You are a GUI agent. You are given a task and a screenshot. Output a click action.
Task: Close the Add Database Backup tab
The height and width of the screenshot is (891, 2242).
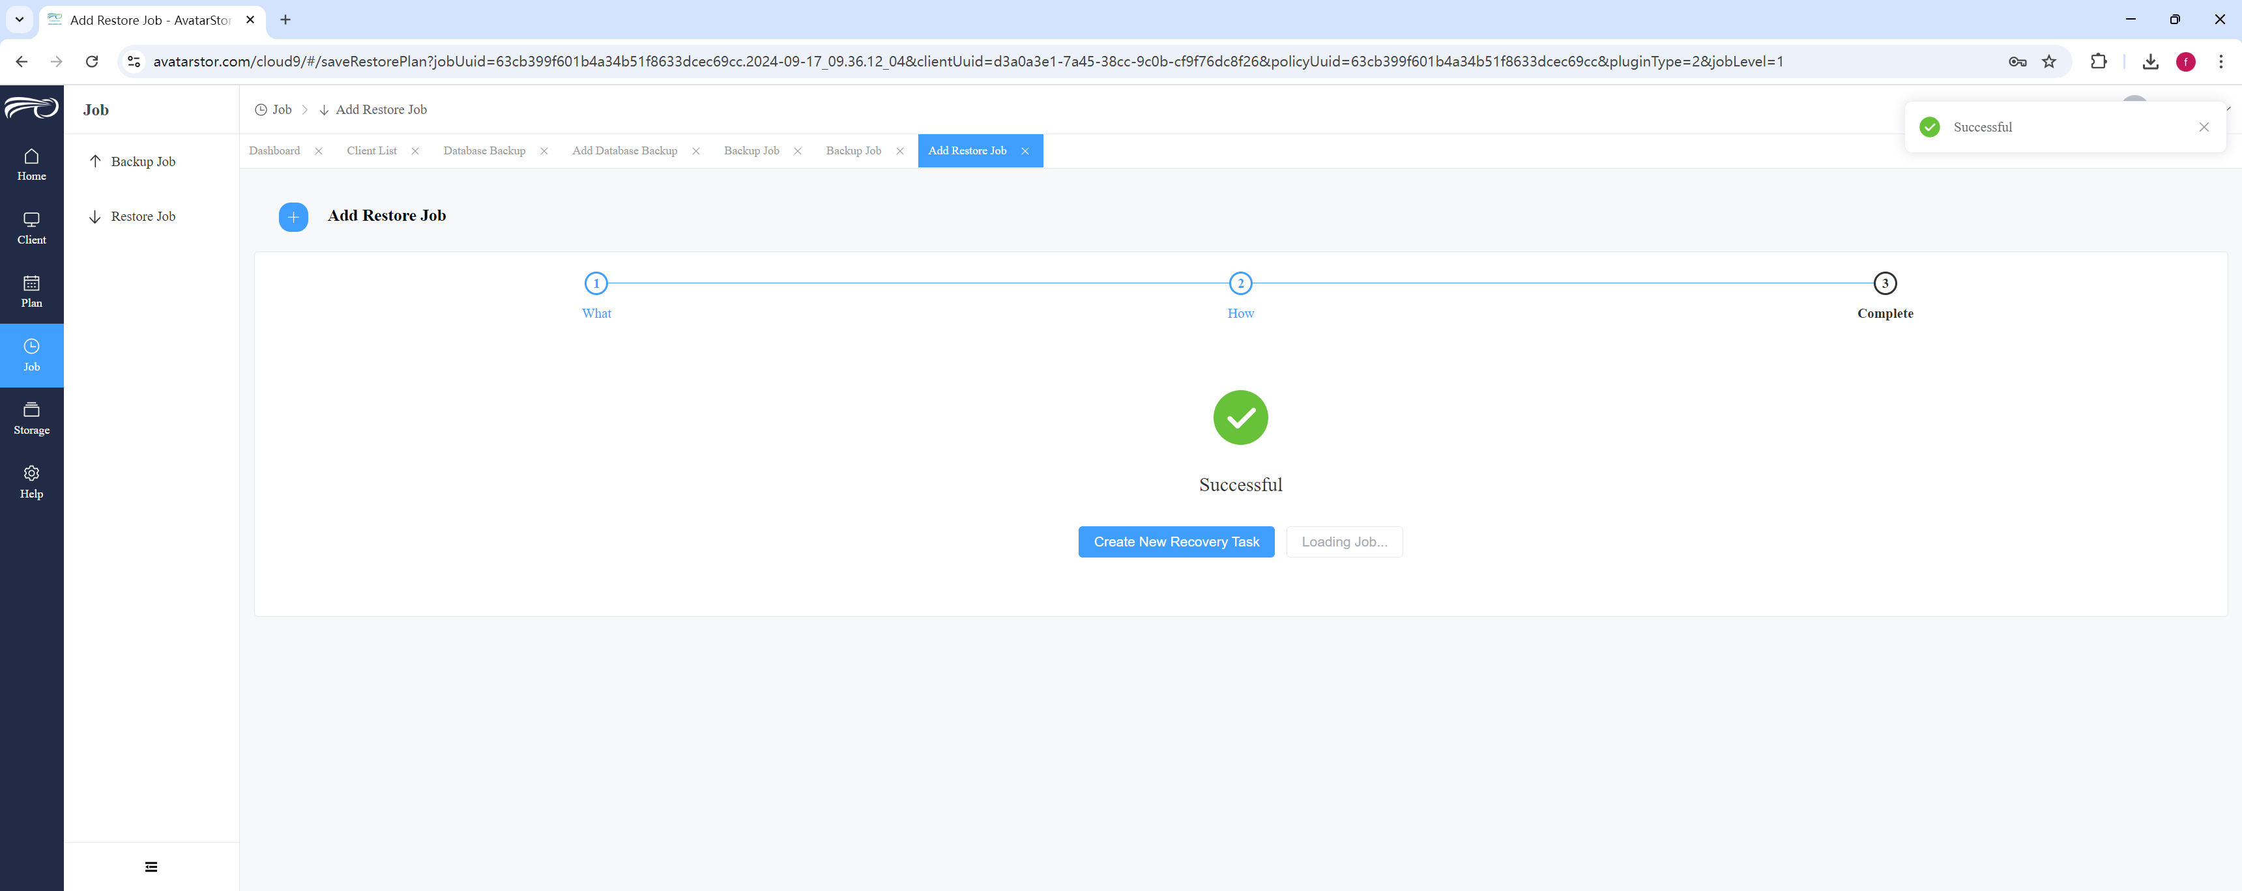point(695,151)
